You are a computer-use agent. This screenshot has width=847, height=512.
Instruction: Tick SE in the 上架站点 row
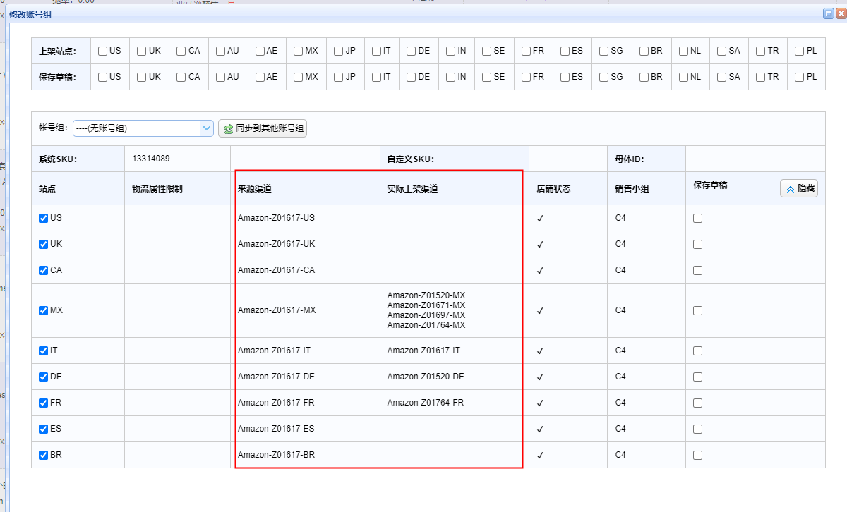tap(487, 51)
